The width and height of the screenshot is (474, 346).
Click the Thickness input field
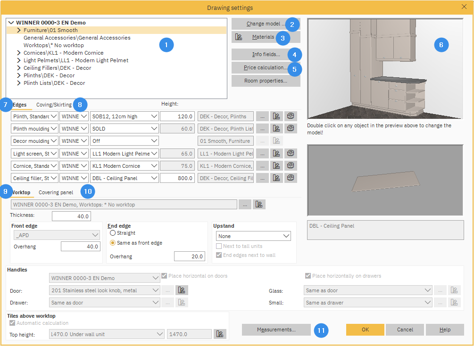coord(71,216)
